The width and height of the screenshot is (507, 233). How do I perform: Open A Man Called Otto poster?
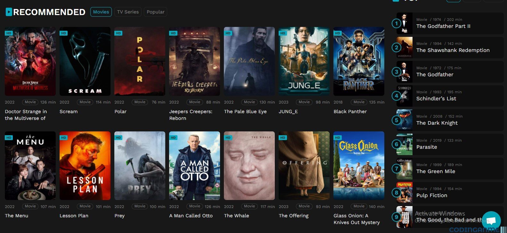click(x=194, y=166)
